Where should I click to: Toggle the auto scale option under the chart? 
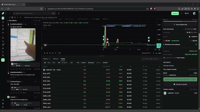(160, 53)
